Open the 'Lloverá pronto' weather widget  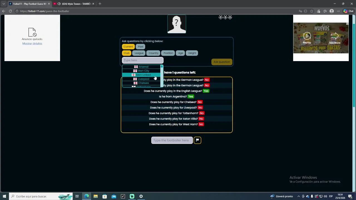pos(281,196)
